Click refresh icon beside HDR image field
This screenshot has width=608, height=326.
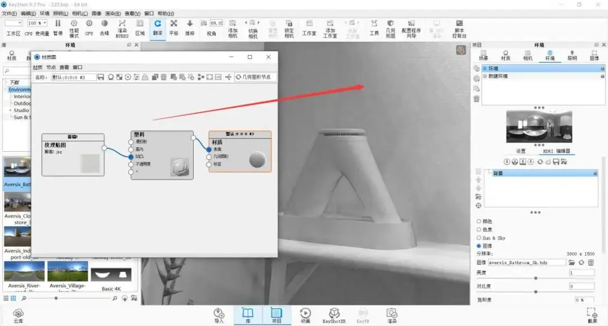581,262
